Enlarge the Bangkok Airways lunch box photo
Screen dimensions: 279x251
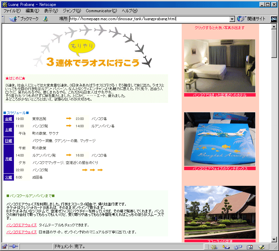click(220, 139)
